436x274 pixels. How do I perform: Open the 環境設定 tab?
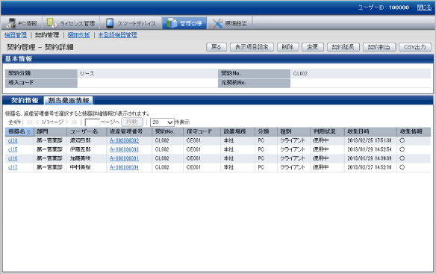coord(230,23)
